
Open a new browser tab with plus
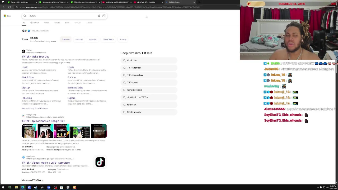[x=199, y=2]
